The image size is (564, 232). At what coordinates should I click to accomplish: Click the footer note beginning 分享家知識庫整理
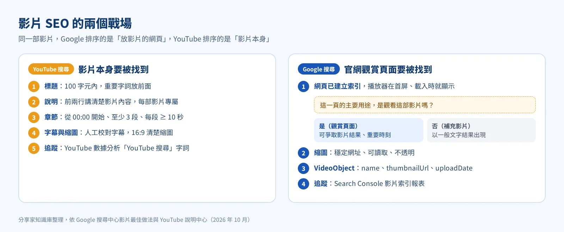(135, 220)
